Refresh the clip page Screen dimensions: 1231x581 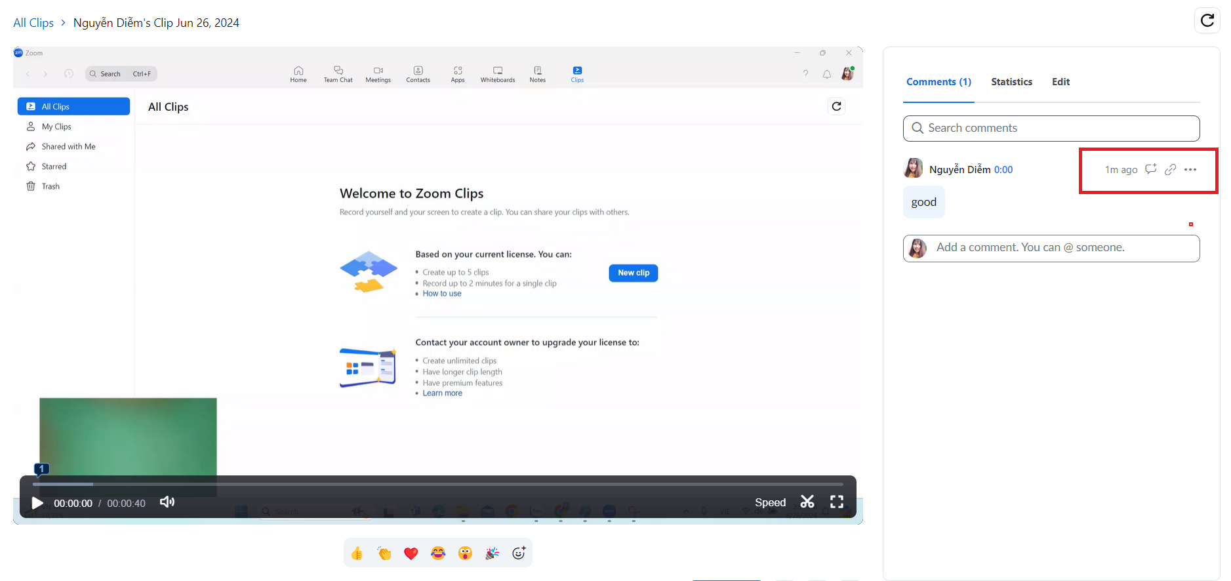tap(1207, 20)
